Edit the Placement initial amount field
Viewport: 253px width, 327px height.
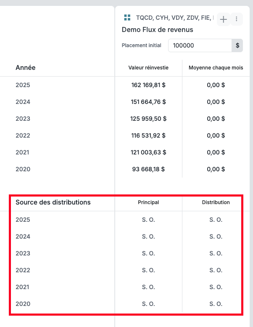[200, 45]
